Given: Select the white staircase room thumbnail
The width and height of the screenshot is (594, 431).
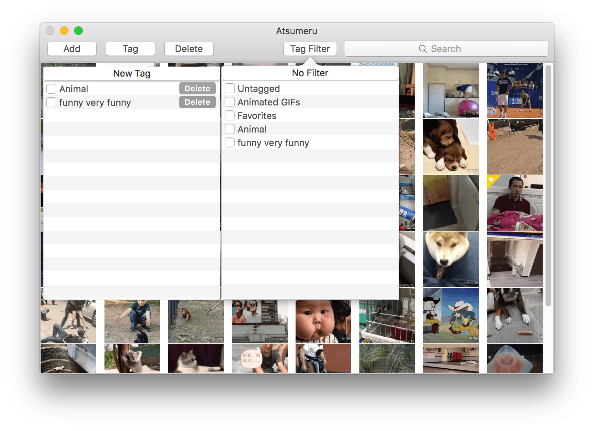Looking at the screenshot, I should click(x=515, y=259).
